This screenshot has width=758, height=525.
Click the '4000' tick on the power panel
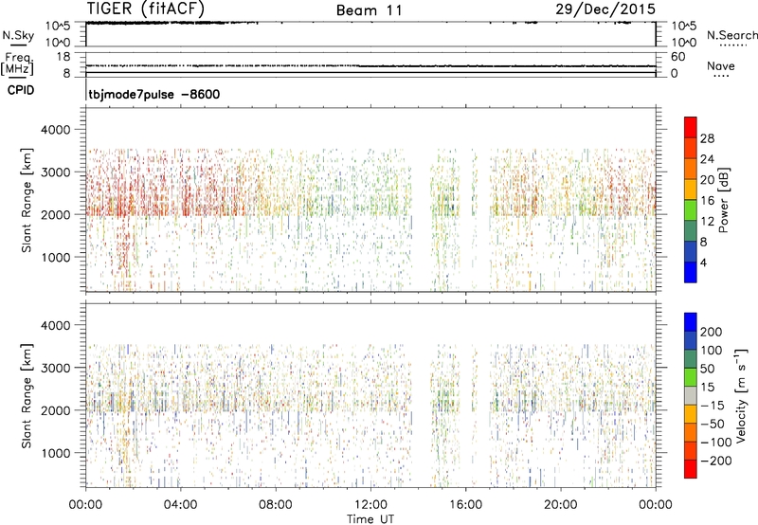point(55,130)
